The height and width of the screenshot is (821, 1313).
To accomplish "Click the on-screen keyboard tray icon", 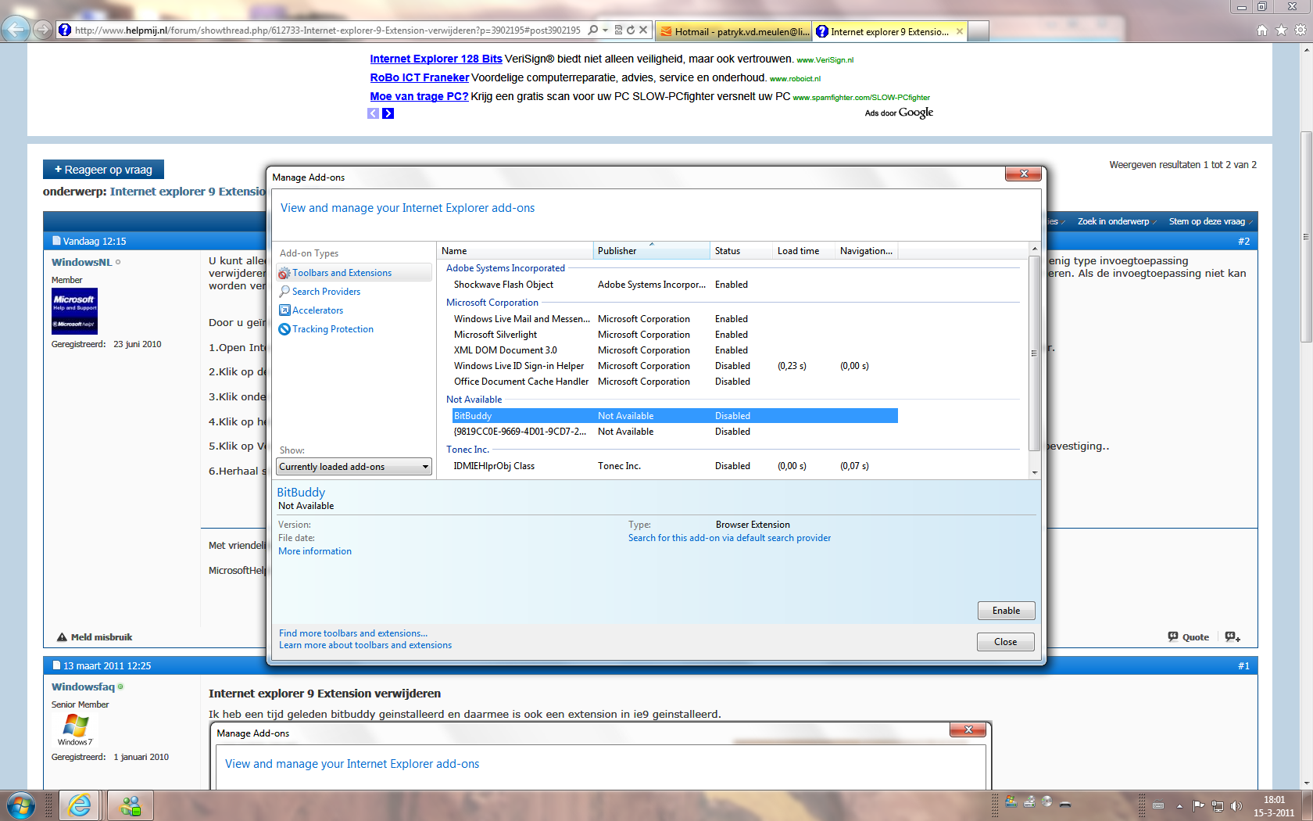I will 1158,805.
